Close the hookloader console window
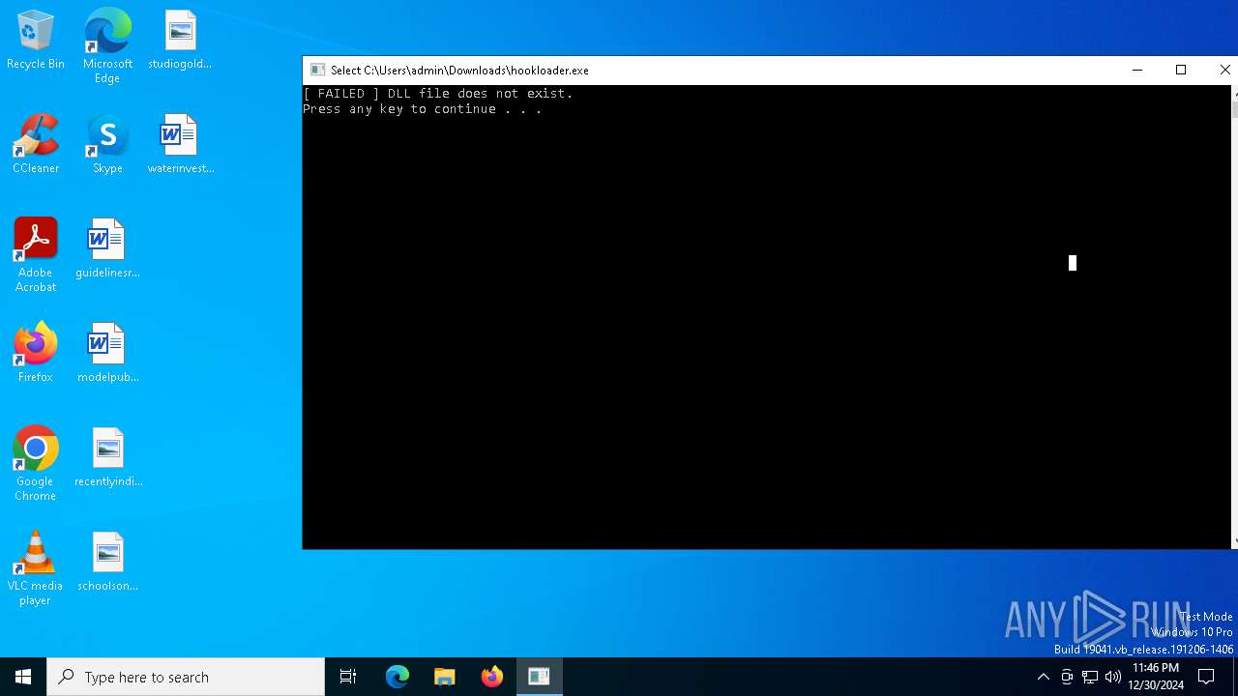This screenshot has height=696, width=1238. [x=1224, y=70]
